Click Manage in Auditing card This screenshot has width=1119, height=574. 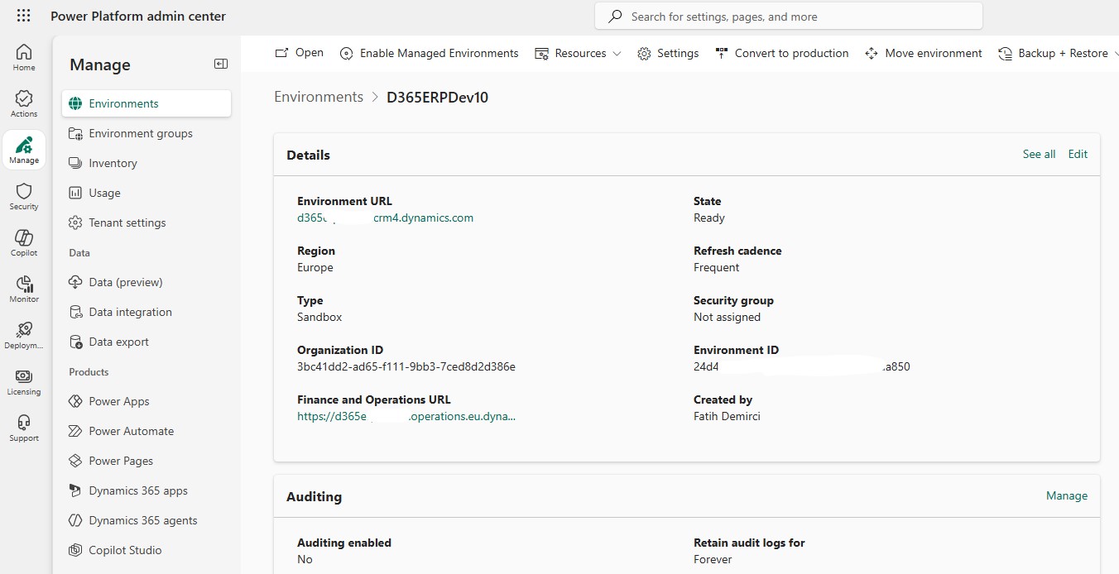(x=1067, y=495)
